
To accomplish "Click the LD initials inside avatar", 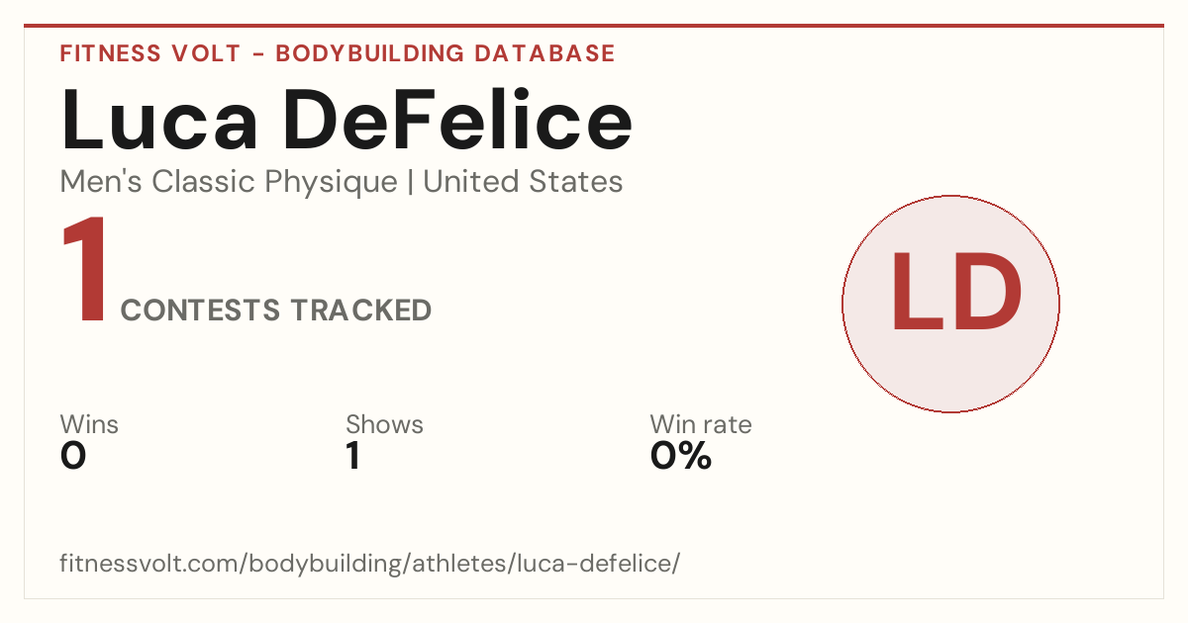I will tap(955, 294).
